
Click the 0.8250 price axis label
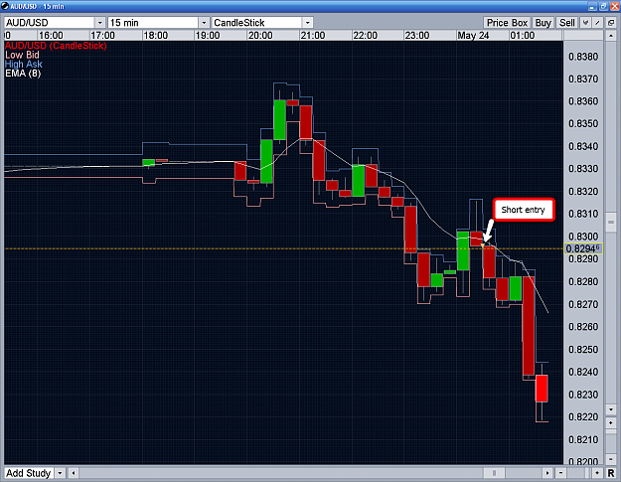pos(583,349)
